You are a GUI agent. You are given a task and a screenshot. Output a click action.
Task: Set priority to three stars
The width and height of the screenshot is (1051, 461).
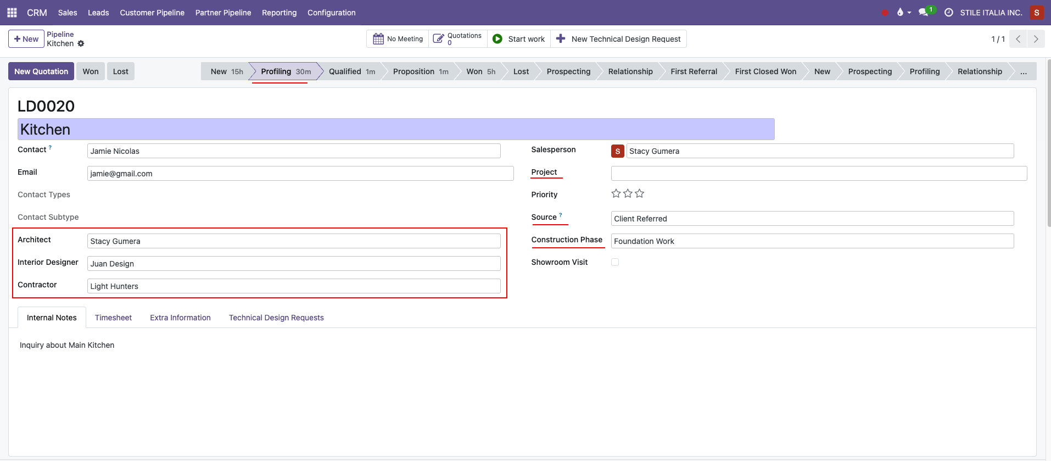tap(640, 193)
